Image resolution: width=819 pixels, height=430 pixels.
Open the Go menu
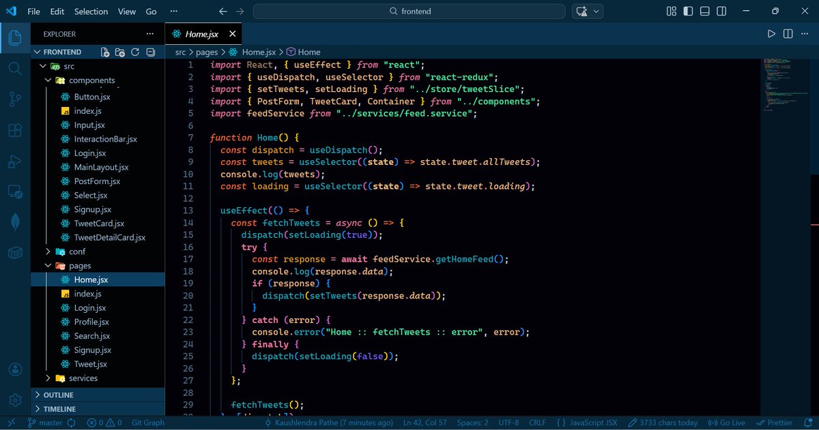[151, 12]
